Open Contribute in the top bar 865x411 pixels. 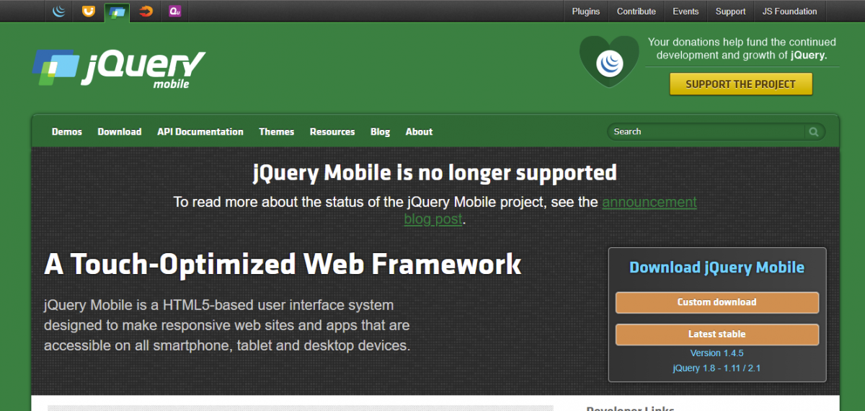636,12
